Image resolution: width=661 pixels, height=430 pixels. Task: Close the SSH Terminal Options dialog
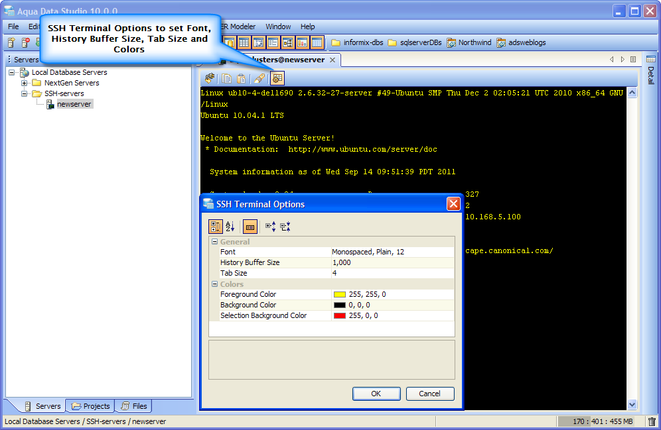(453, 204)
